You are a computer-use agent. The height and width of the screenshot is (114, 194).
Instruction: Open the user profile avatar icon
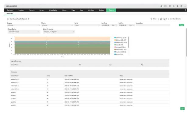[x=185, y=6]
